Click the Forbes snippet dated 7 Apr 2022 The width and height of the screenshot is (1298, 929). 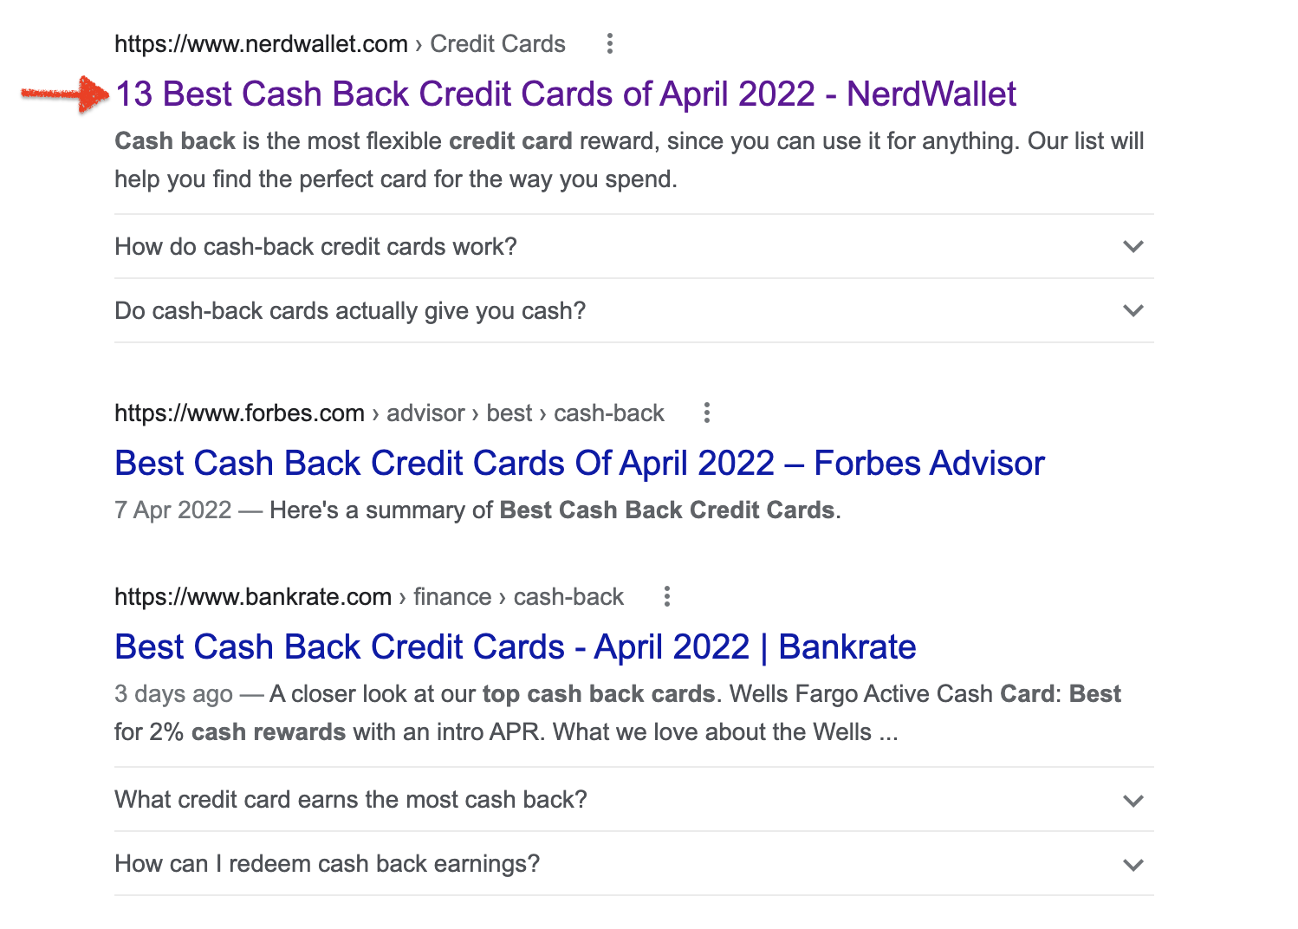coord(477,510)
